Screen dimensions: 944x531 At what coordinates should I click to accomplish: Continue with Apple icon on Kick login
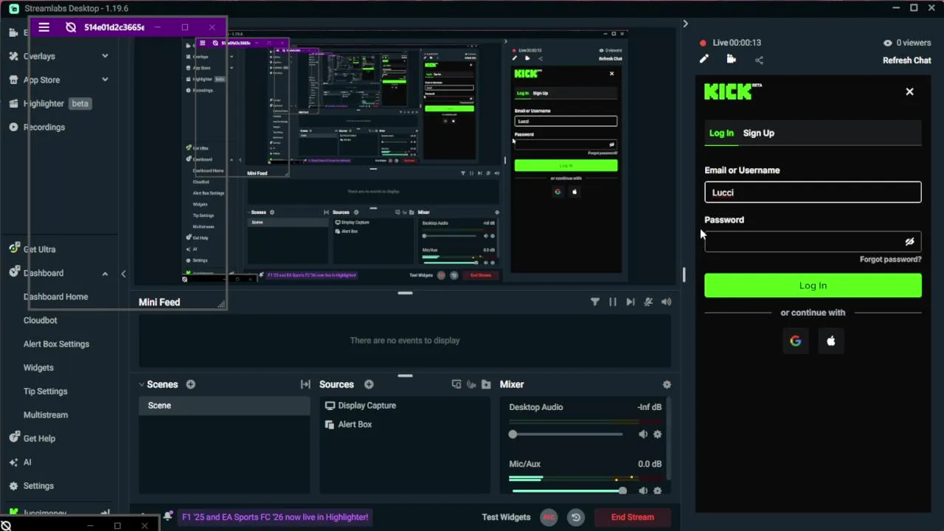[830, 341]
